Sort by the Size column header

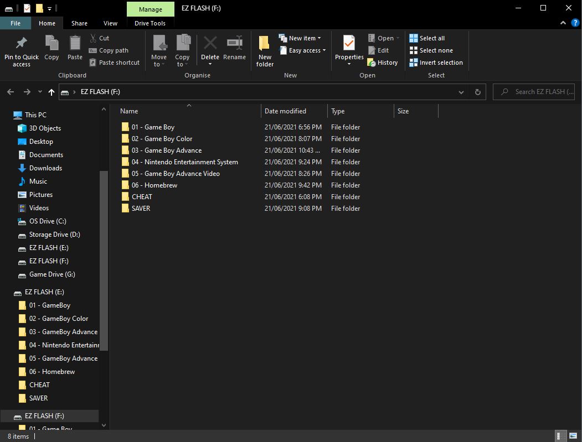pyautogui.click(x=416, y=111)
